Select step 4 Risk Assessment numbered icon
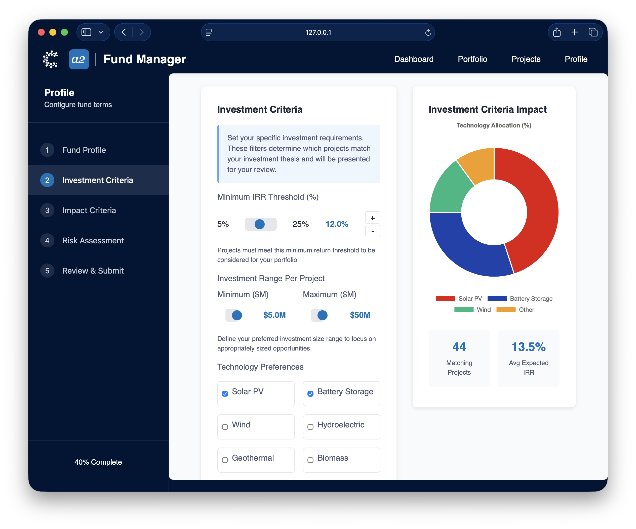This screenshot has height=529, width=636. (47, 240)
